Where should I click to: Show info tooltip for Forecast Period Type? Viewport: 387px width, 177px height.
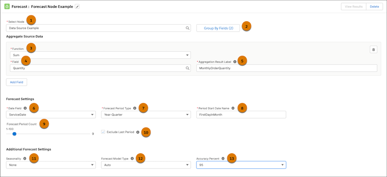[134, 108]
